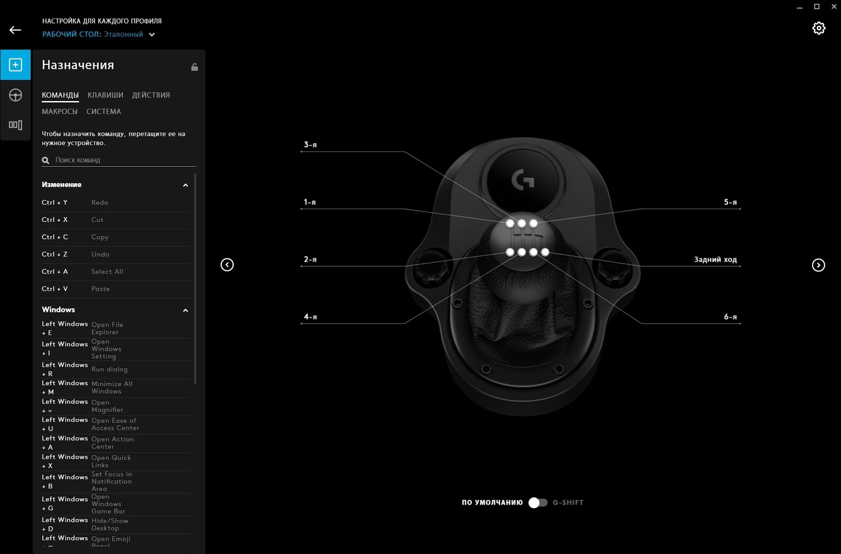Switch to the КОМАНДЫ tab
The image size is (841, 554).
pyautogui.click(x=60, y=95)
